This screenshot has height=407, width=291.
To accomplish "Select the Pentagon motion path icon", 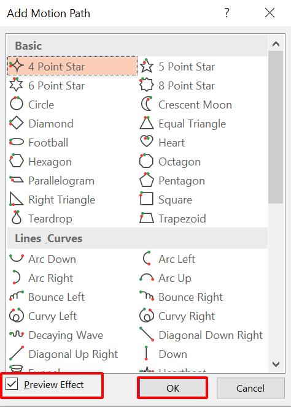I will [147, 180].
